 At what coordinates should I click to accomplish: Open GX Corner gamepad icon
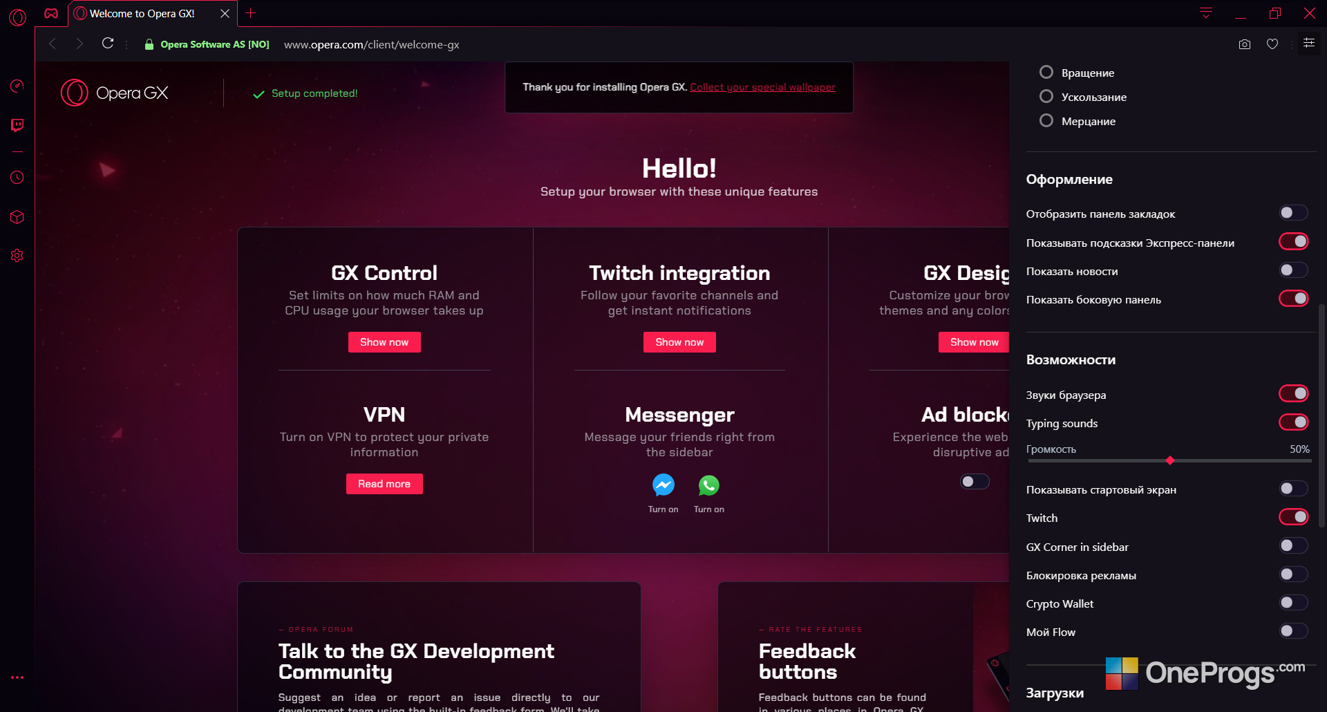point(51,13)
